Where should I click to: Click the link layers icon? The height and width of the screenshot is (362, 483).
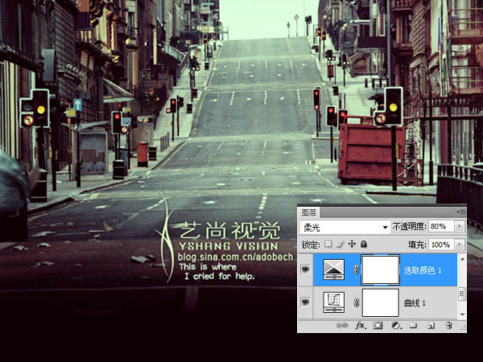[x=342, y=327]
